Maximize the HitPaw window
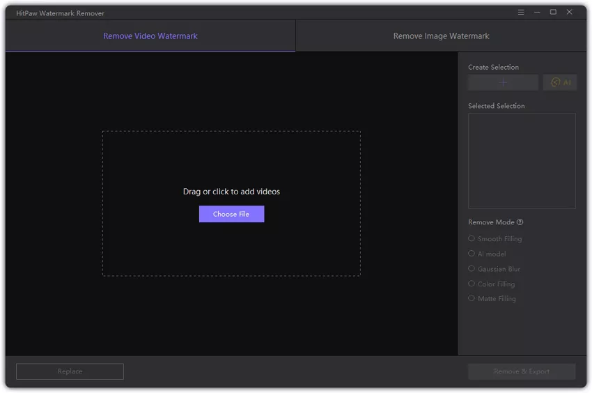592x393 pixels. pos(553,13)
